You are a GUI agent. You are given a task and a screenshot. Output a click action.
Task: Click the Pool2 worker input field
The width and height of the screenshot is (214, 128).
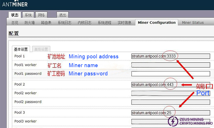point(171,93)
